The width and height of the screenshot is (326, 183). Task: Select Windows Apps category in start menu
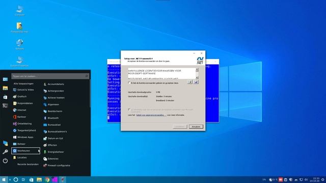pos(23,137)
